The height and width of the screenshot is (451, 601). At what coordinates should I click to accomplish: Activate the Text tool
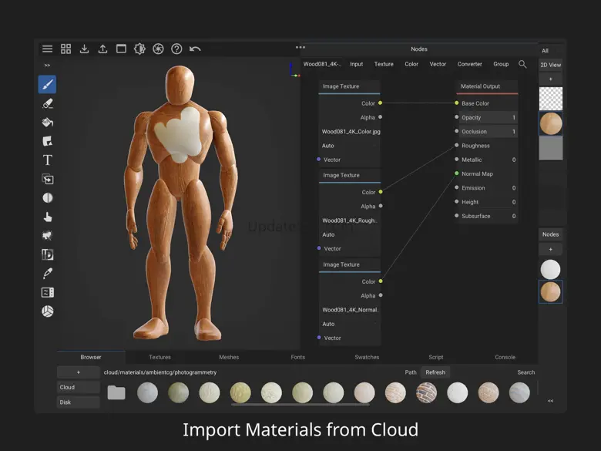47,160
